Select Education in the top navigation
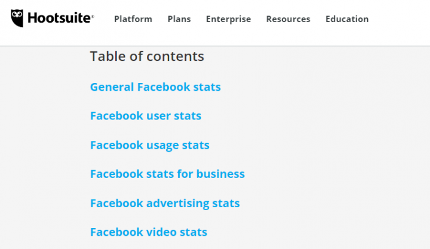 tap(347, 19)
